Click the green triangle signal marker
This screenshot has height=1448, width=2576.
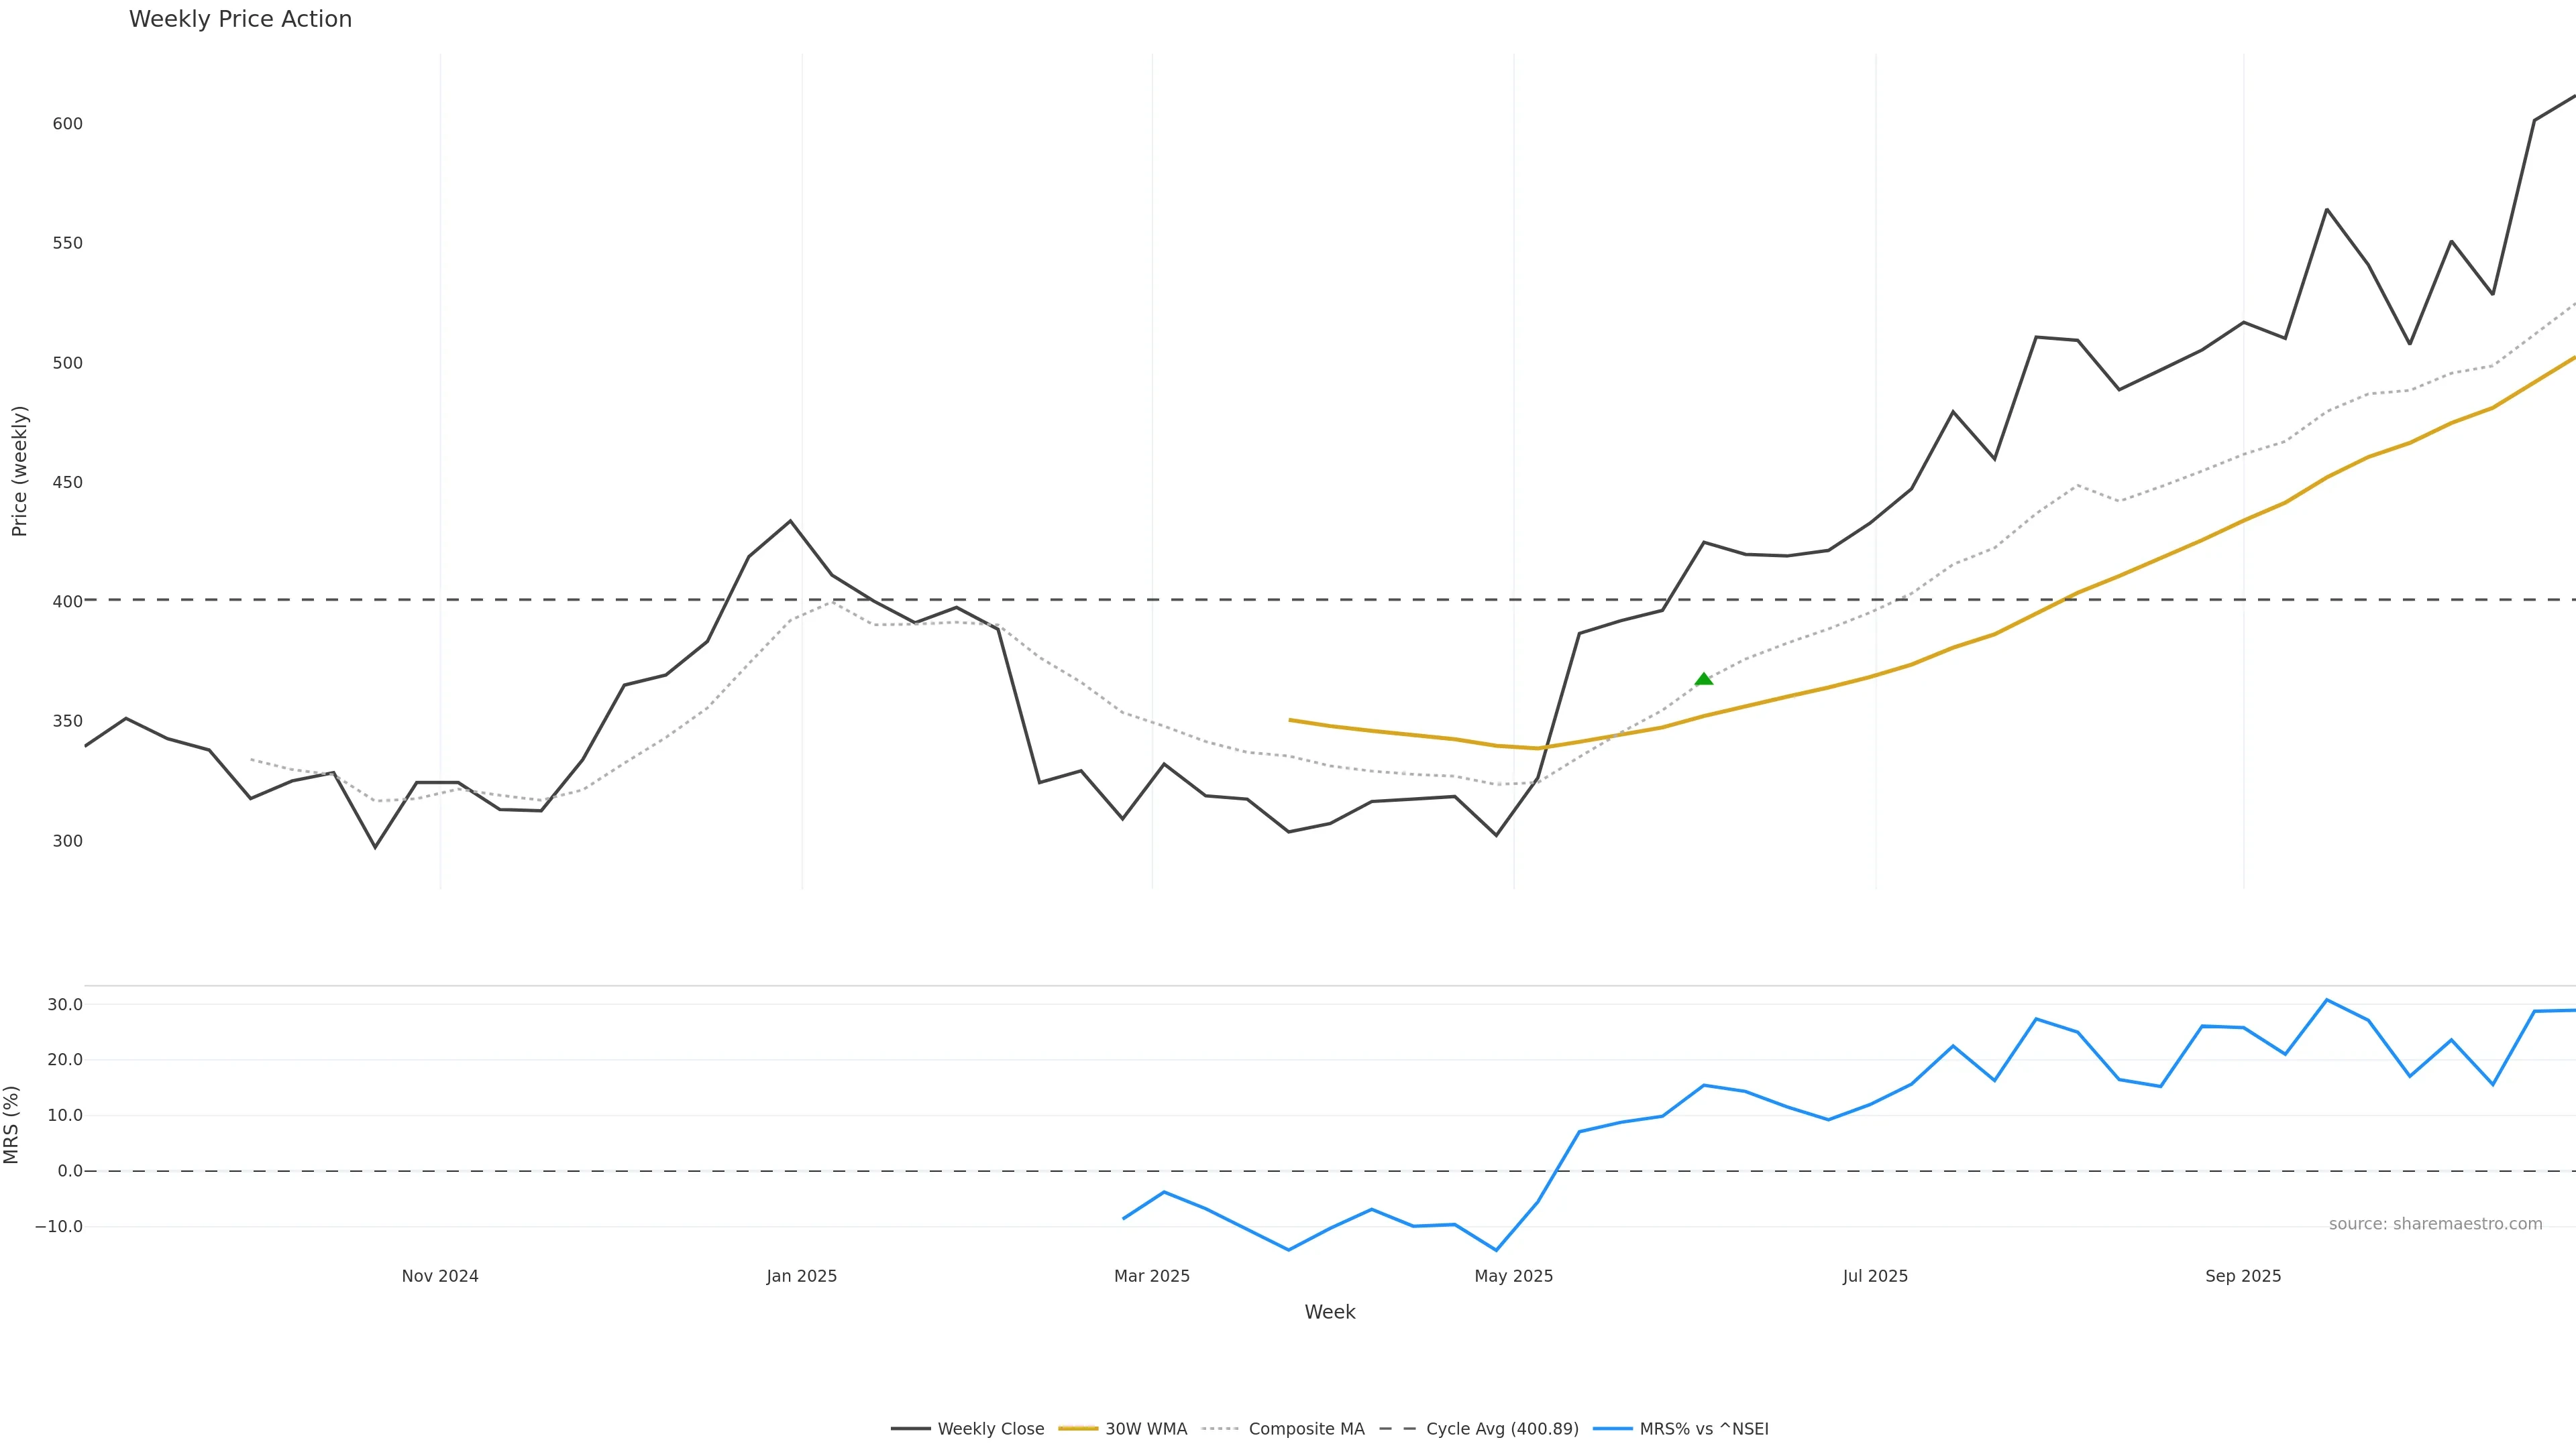[1704, 680]
